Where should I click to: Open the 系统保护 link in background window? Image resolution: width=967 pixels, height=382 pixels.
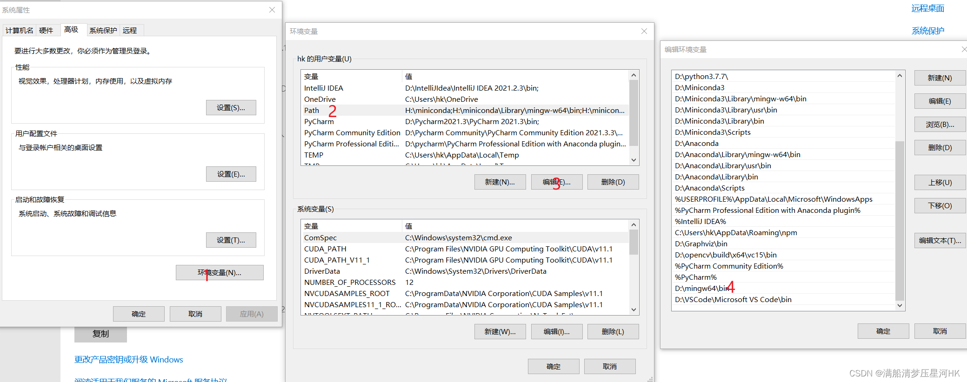pyautogui.click(x=927, y=31)
